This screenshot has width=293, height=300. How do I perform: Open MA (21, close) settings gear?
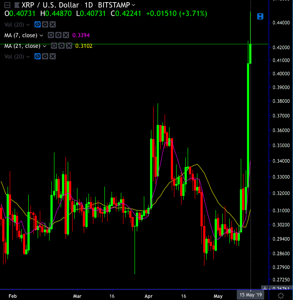click(x=62, y=46)
